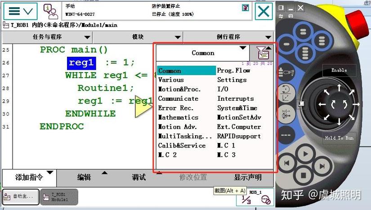Open the instruction filter icon beside Common
This screenshot has height=210, width=371.
tap(262, 53)
